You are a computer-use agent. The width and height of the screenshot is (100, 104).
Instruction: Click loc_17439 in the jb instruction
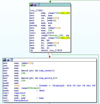coord(56,50)
